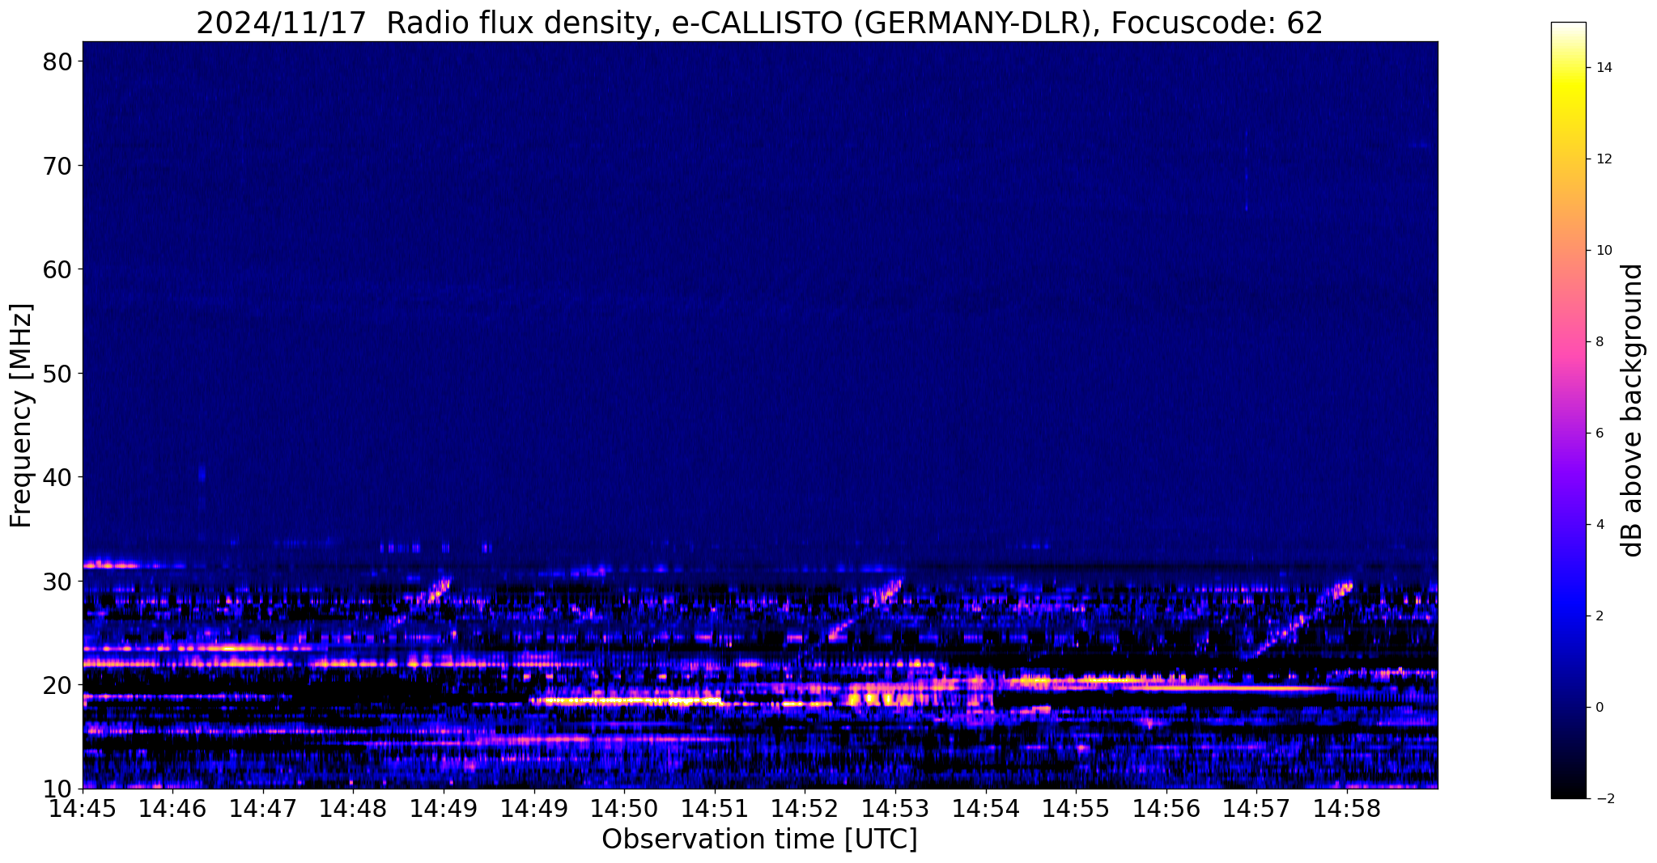Click the 10 tick on frequency axis
The image size is (1657, 863).
pos(57,789)
